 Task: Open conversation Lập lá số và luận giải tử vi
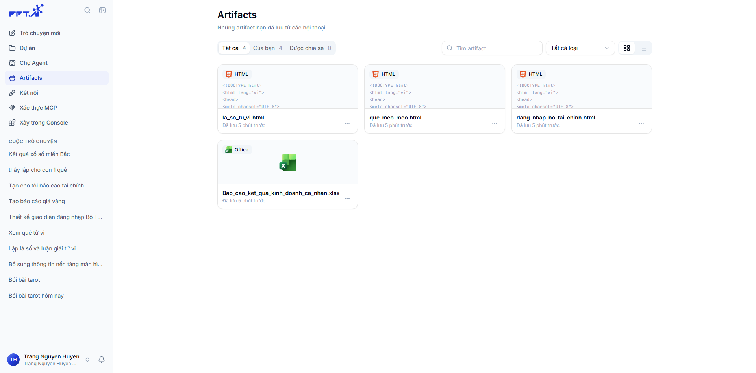57,248
